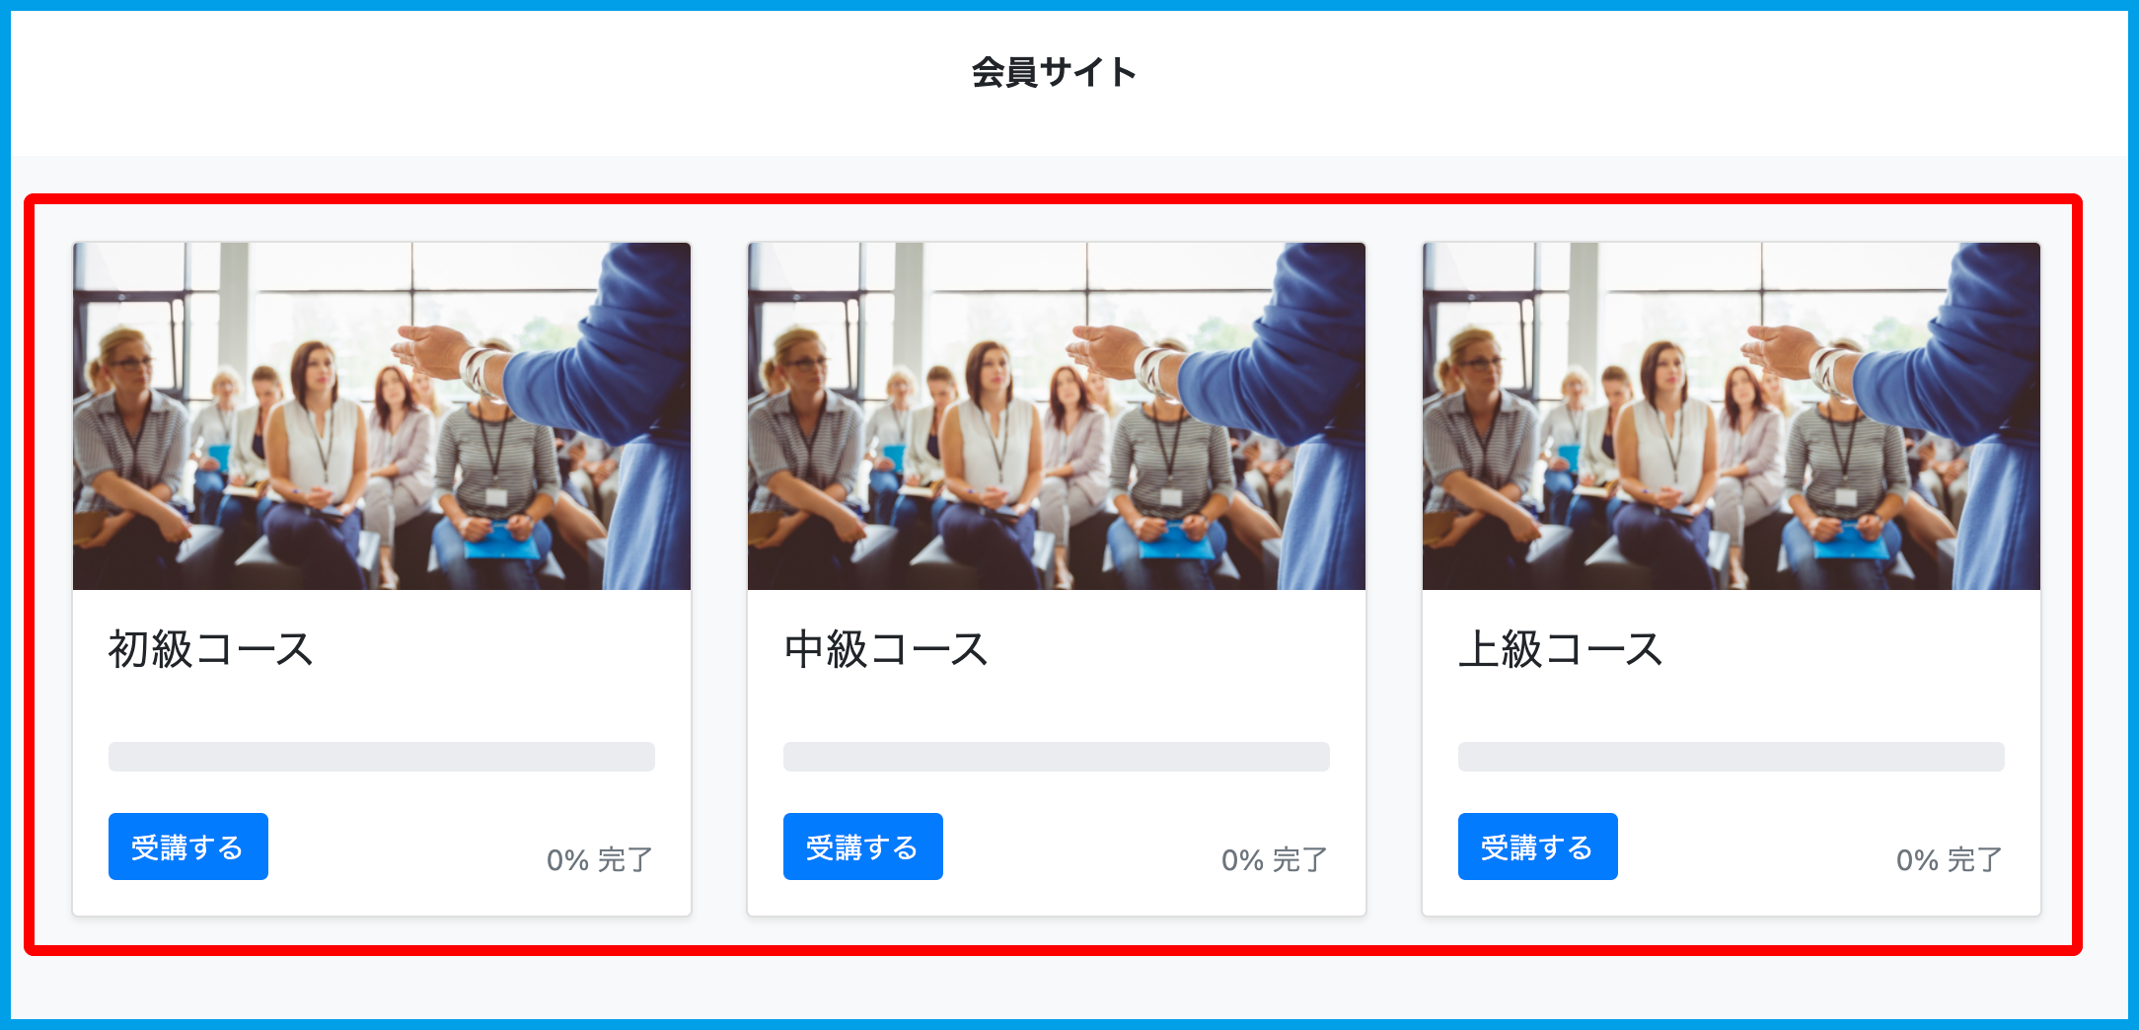The width and height of the screenshot is (2139, 1030).
Task: Click 0% 完了 label on 初級コース card
Action: 600,859
